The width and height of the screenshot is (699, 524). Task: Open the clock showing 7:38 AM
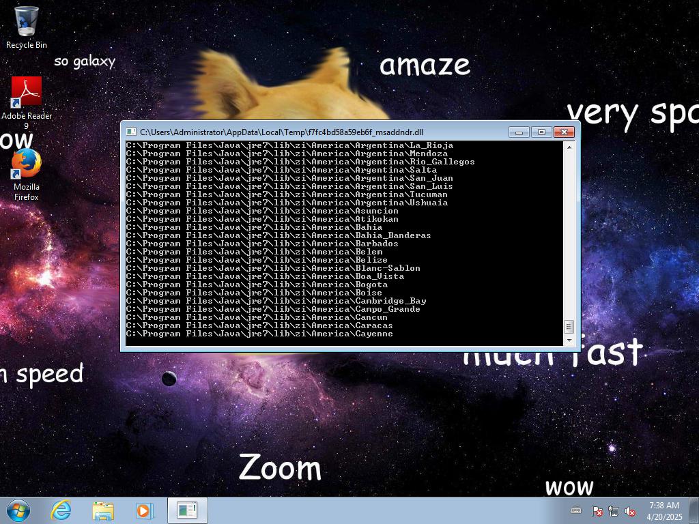click(x=664, y=510)
